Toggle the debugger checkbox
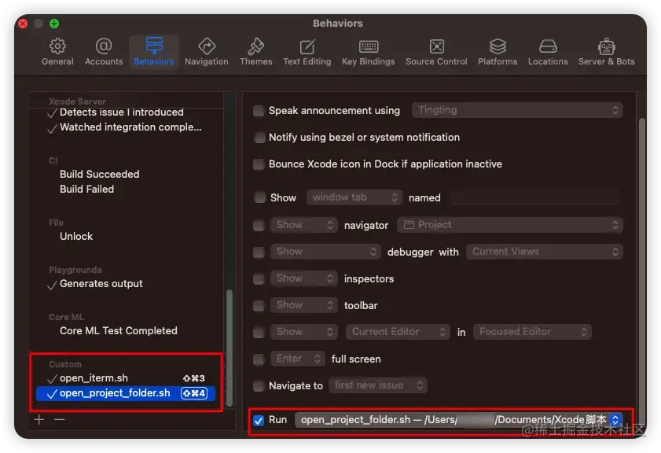The height and width of the screenshot is (453, 661). point(259,252)
